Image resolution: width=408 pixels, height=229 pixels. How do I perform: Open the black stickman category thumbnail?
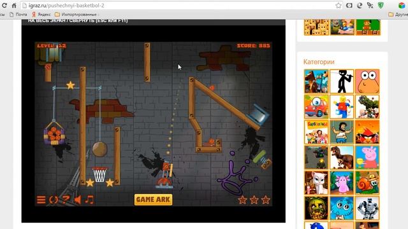[x=342, y=81]
